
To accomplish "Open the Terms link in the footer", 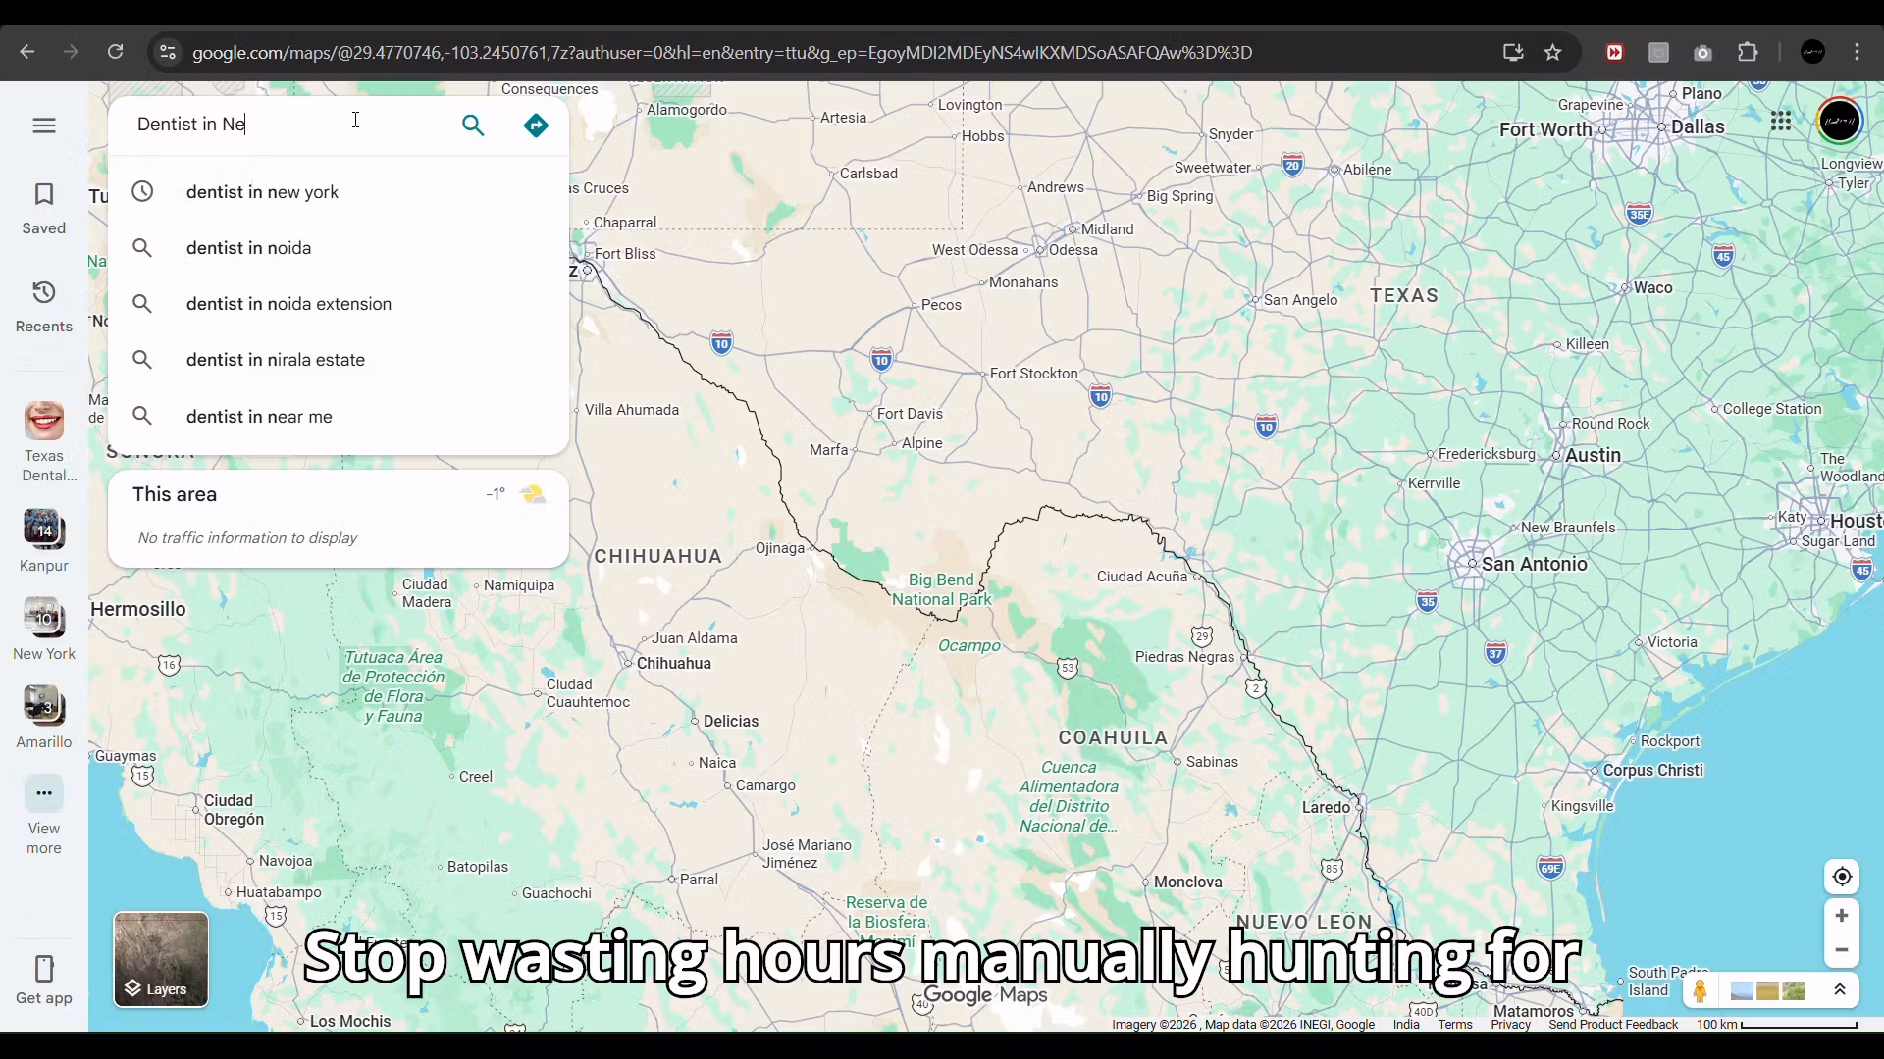I will pyautogui.click(x=1455, y=1025).
